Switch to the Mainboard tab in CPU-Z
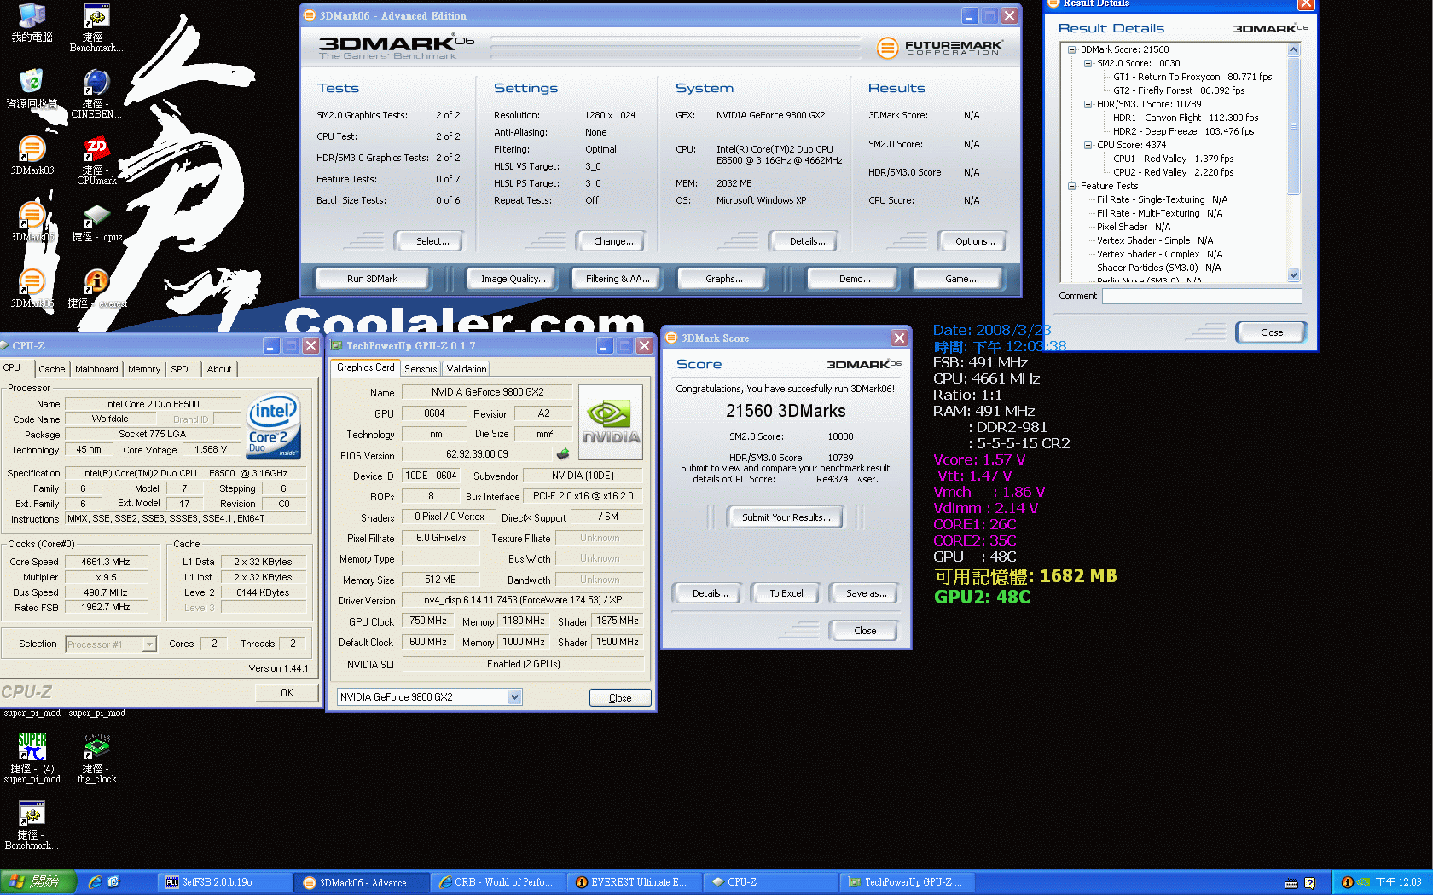Image resolution: width=1433 pixels, height=895 pixels. (96, 369)
